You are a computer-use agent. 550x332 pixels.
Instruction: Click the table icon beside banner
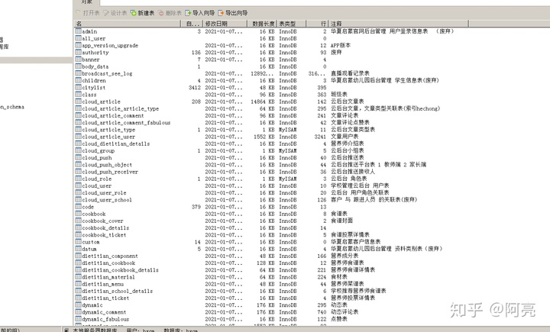(x=78, y=59)
